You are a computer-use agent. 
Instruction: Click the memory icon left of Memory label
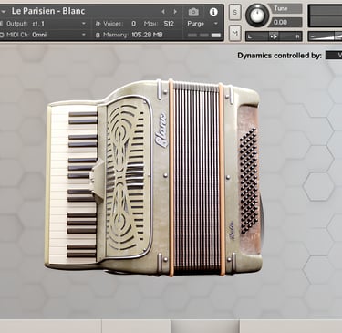point(98,35)
